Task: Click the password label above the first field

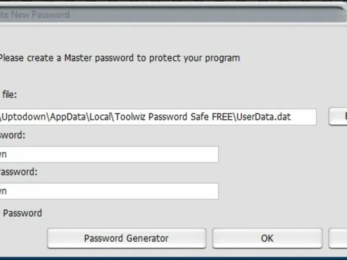Action: pyautogui.click(x=12, y=135)
